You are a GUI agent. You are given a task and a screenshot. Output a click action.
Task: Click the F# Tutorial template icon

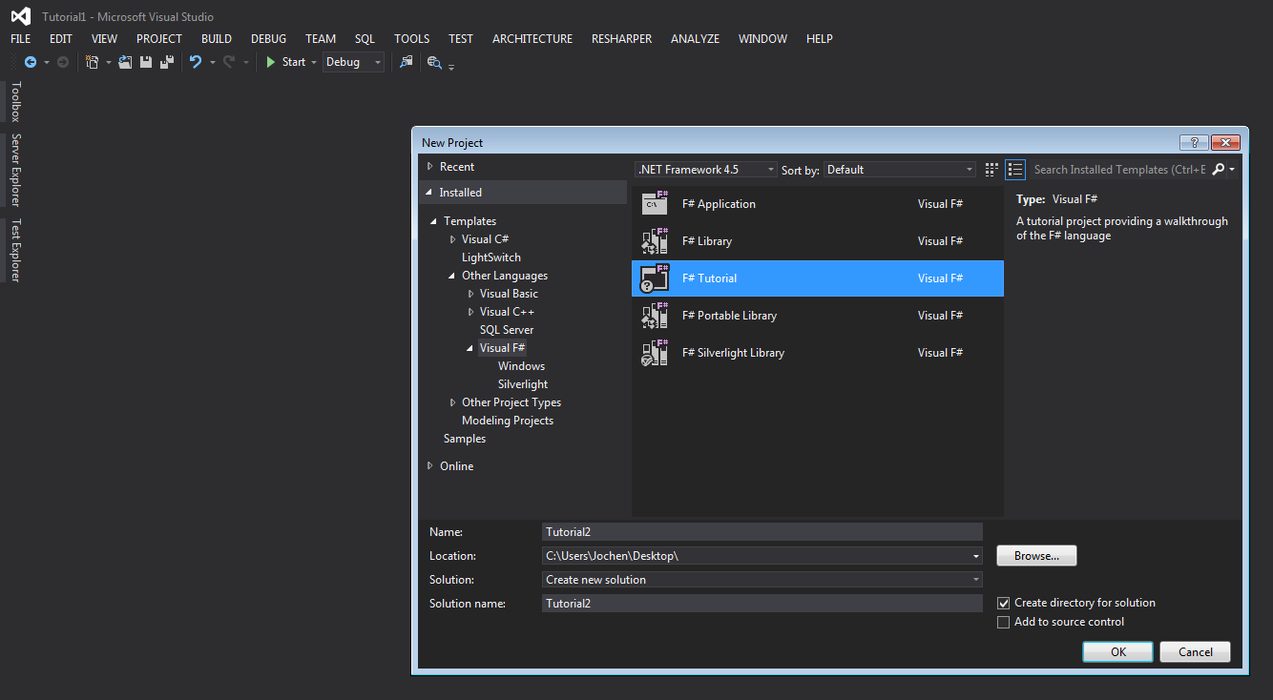(655, 278)
